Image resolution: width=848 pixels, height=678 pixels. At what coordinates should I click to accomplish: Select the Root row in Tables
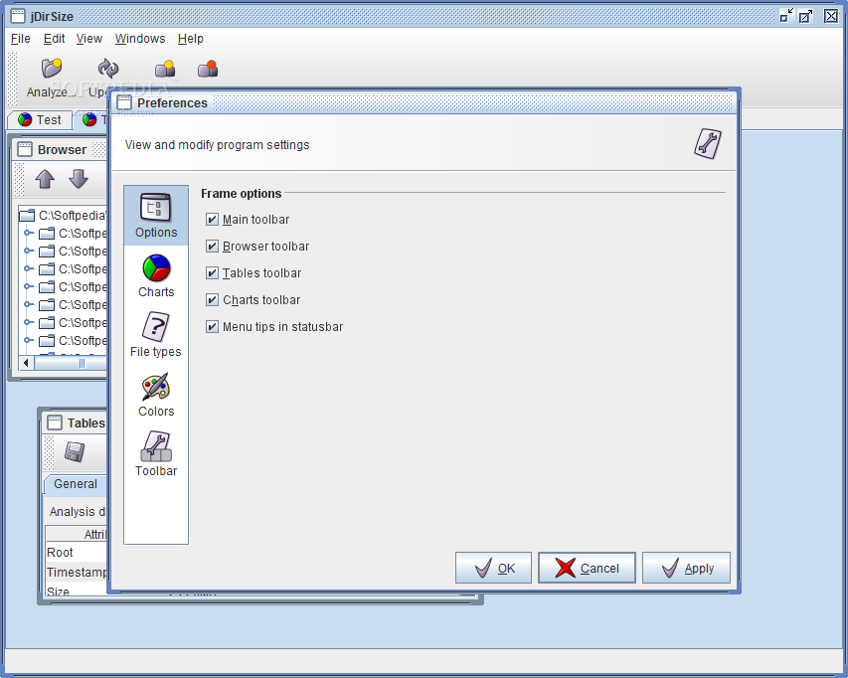pos(77,553)
